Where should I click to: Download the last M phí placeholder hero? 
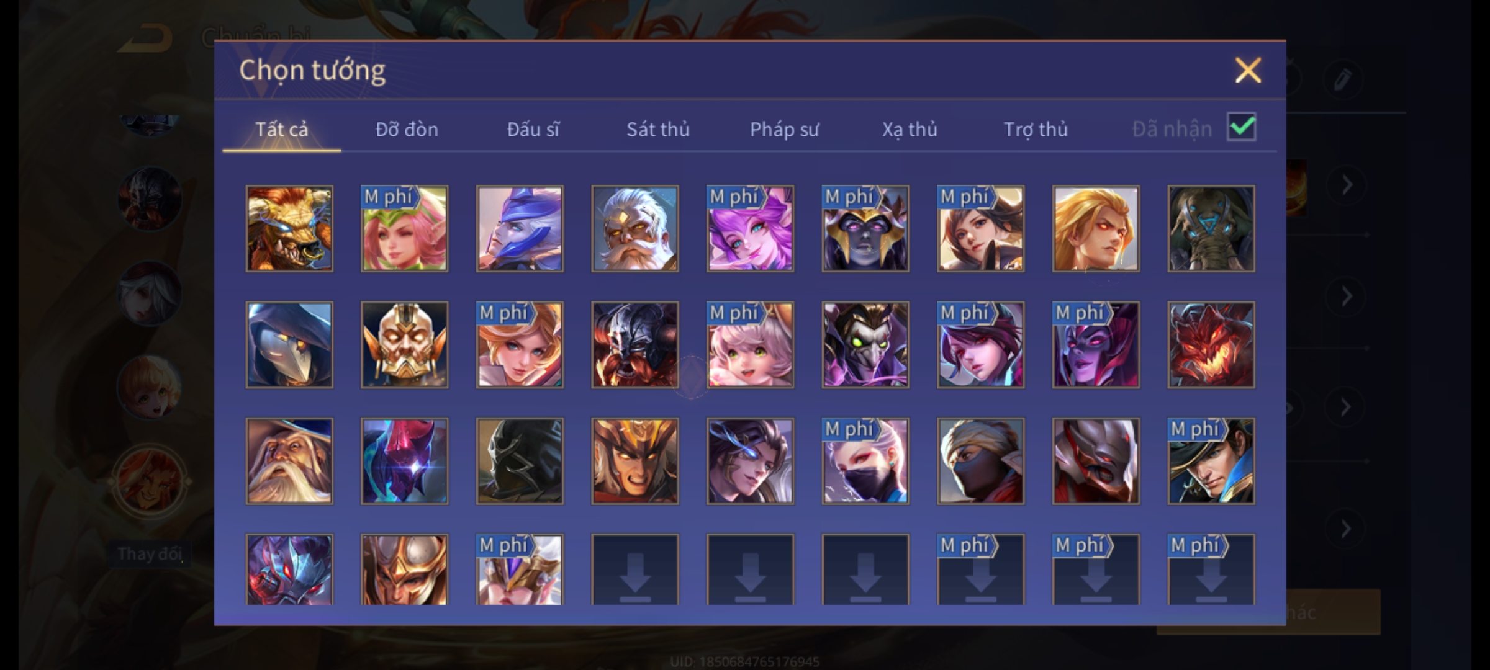pos(1211,569)
